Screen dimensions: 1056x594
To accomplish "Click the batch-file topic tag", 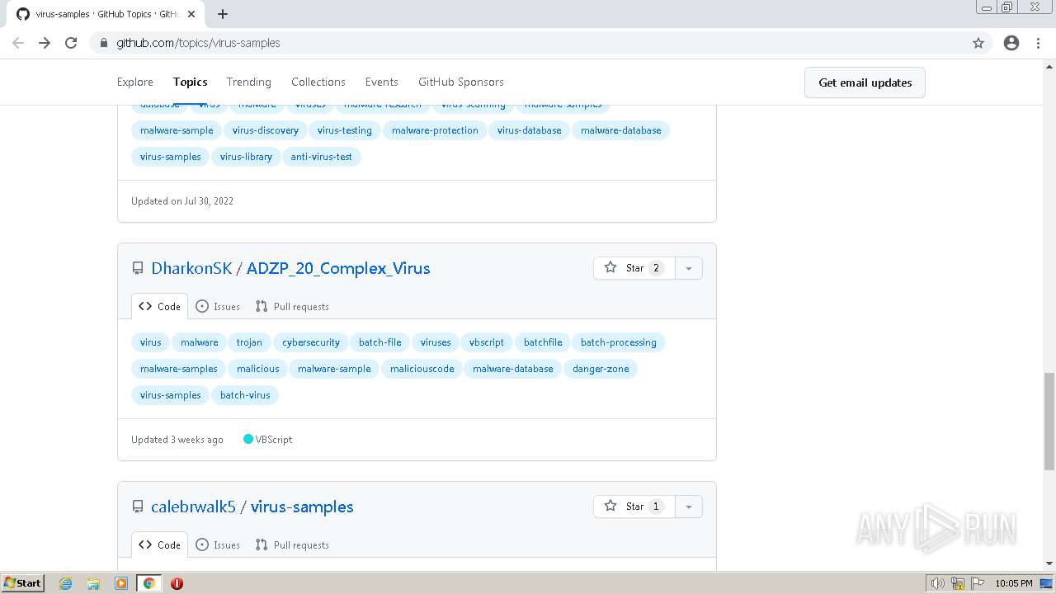I will (x=380, y=342).
